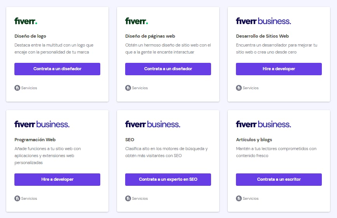
Task: Open the Artículos y blogs heading
Action: click(x=254, y=140)
